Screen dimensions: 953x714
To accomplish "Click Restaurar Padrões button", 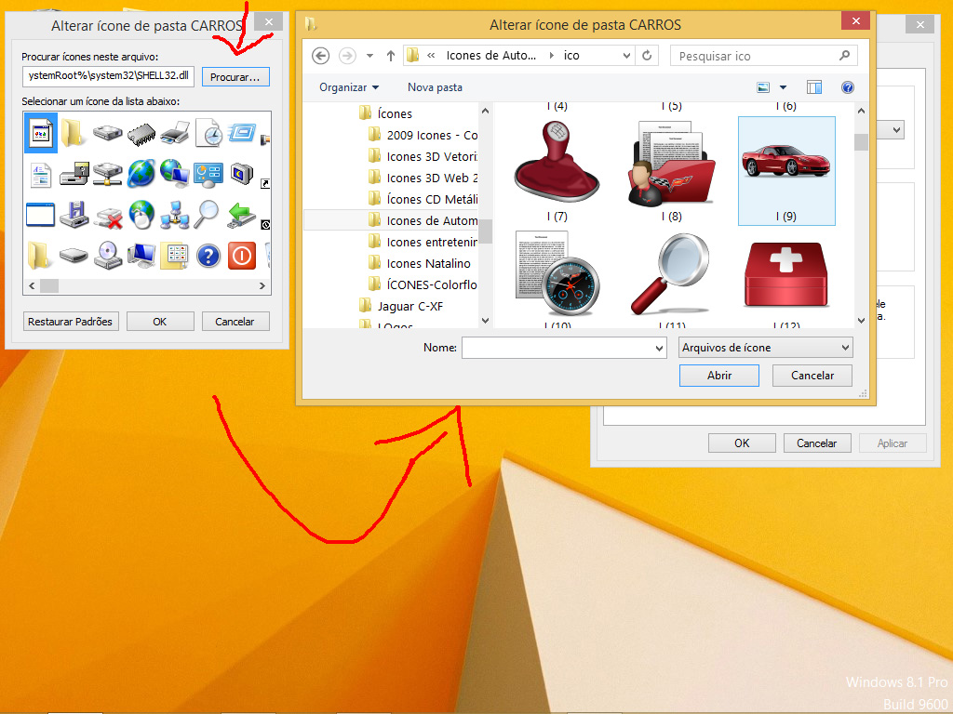I will coord(71,321).
